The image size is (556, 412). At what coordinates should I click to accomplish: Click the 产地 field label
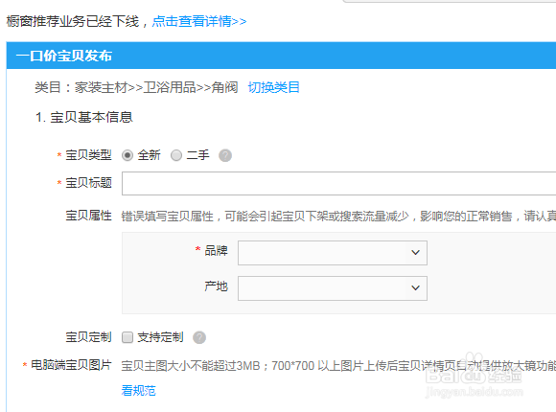(x=216, y=286)
